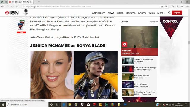Screen dimensions: 190x107
Task: Click the red button under Control box art
Action: pyautogui.click(x=21, y=32)
